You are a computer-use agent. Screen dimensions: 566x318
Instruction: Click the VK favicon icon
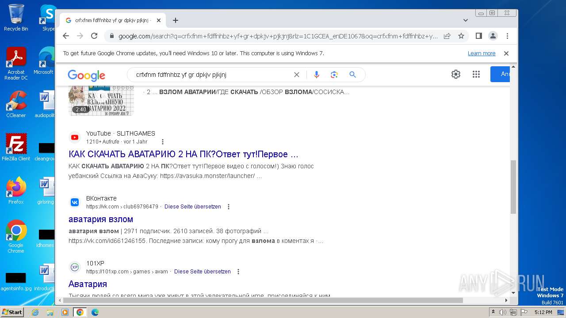(75, 202)
